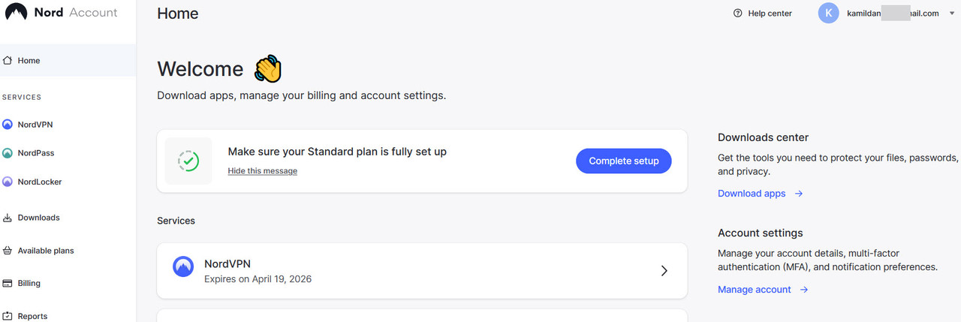Click Hide this message link
The height and width of the screenshot is (322, 961).
(x=263, y=171)
